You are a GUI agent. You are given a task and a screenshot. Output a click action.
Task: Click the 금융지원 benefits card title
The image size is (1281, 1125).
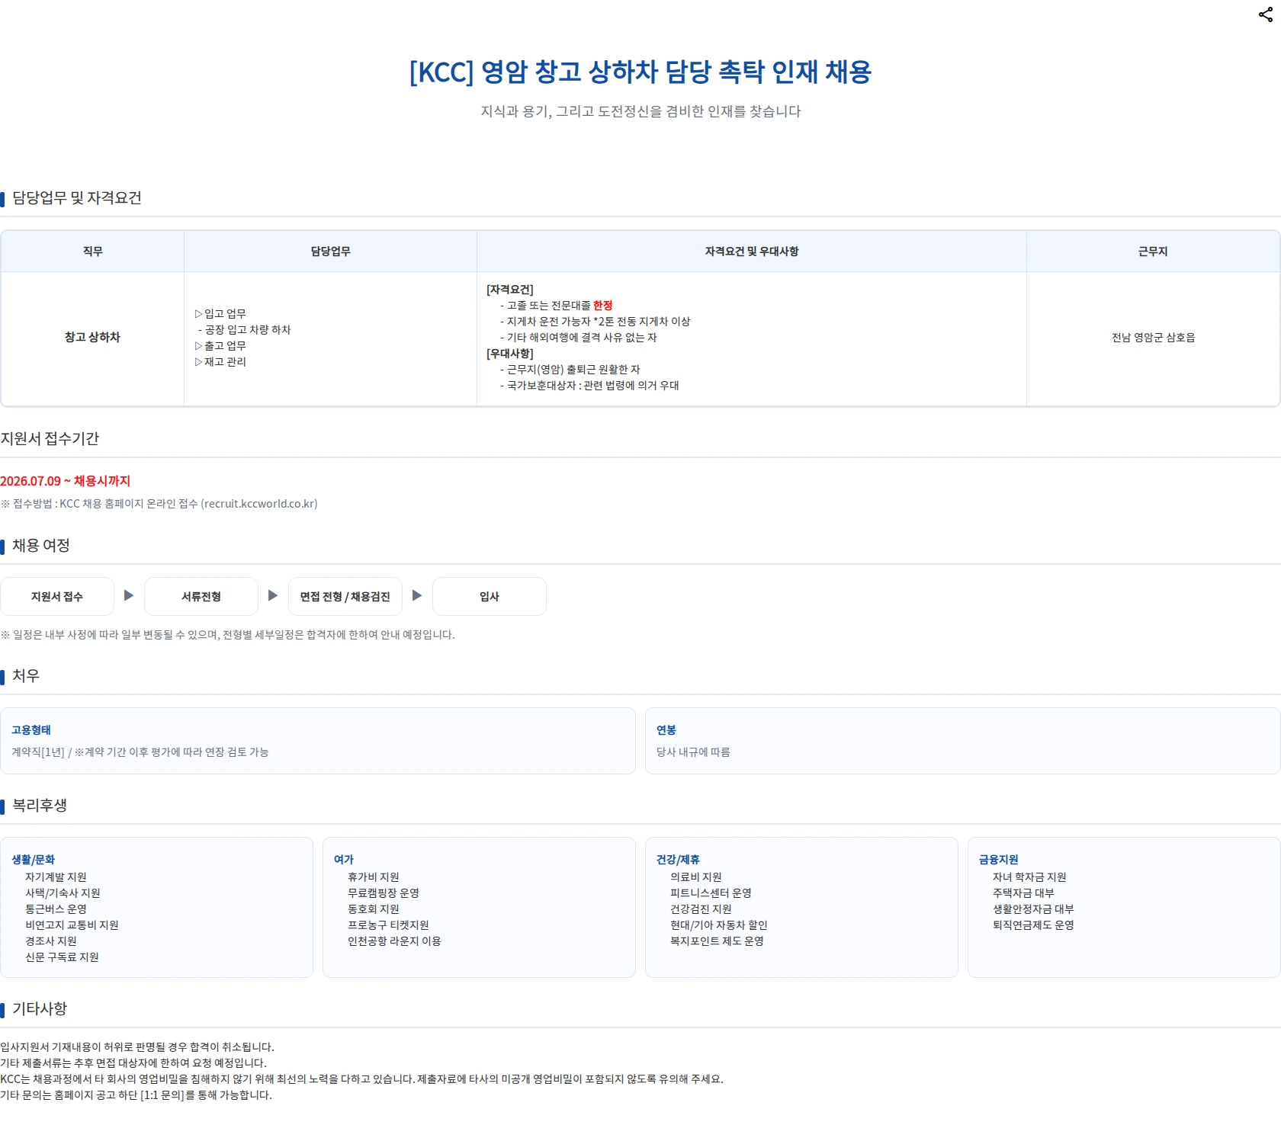pyautogui.click(x=999, y=860)
